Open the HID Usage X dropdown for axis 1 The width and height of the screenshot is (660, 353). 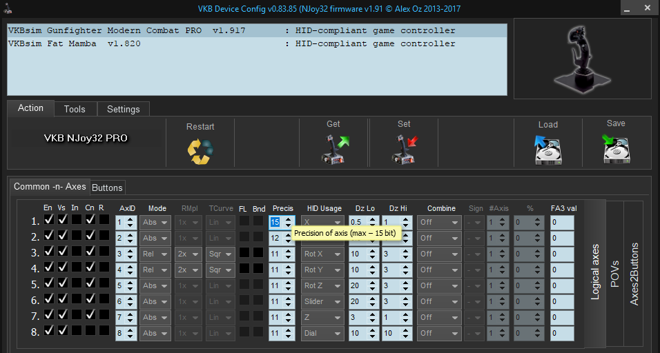[322, 222]
